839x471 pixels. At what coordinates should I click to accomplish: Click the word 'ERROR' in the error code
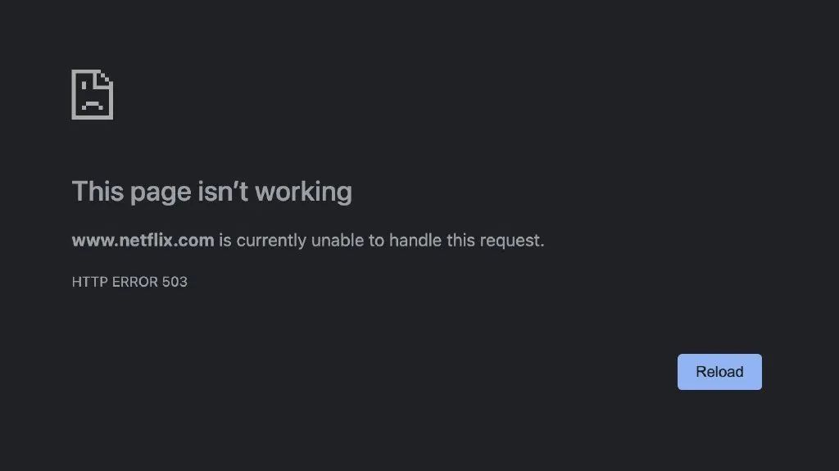coord(135,282)
